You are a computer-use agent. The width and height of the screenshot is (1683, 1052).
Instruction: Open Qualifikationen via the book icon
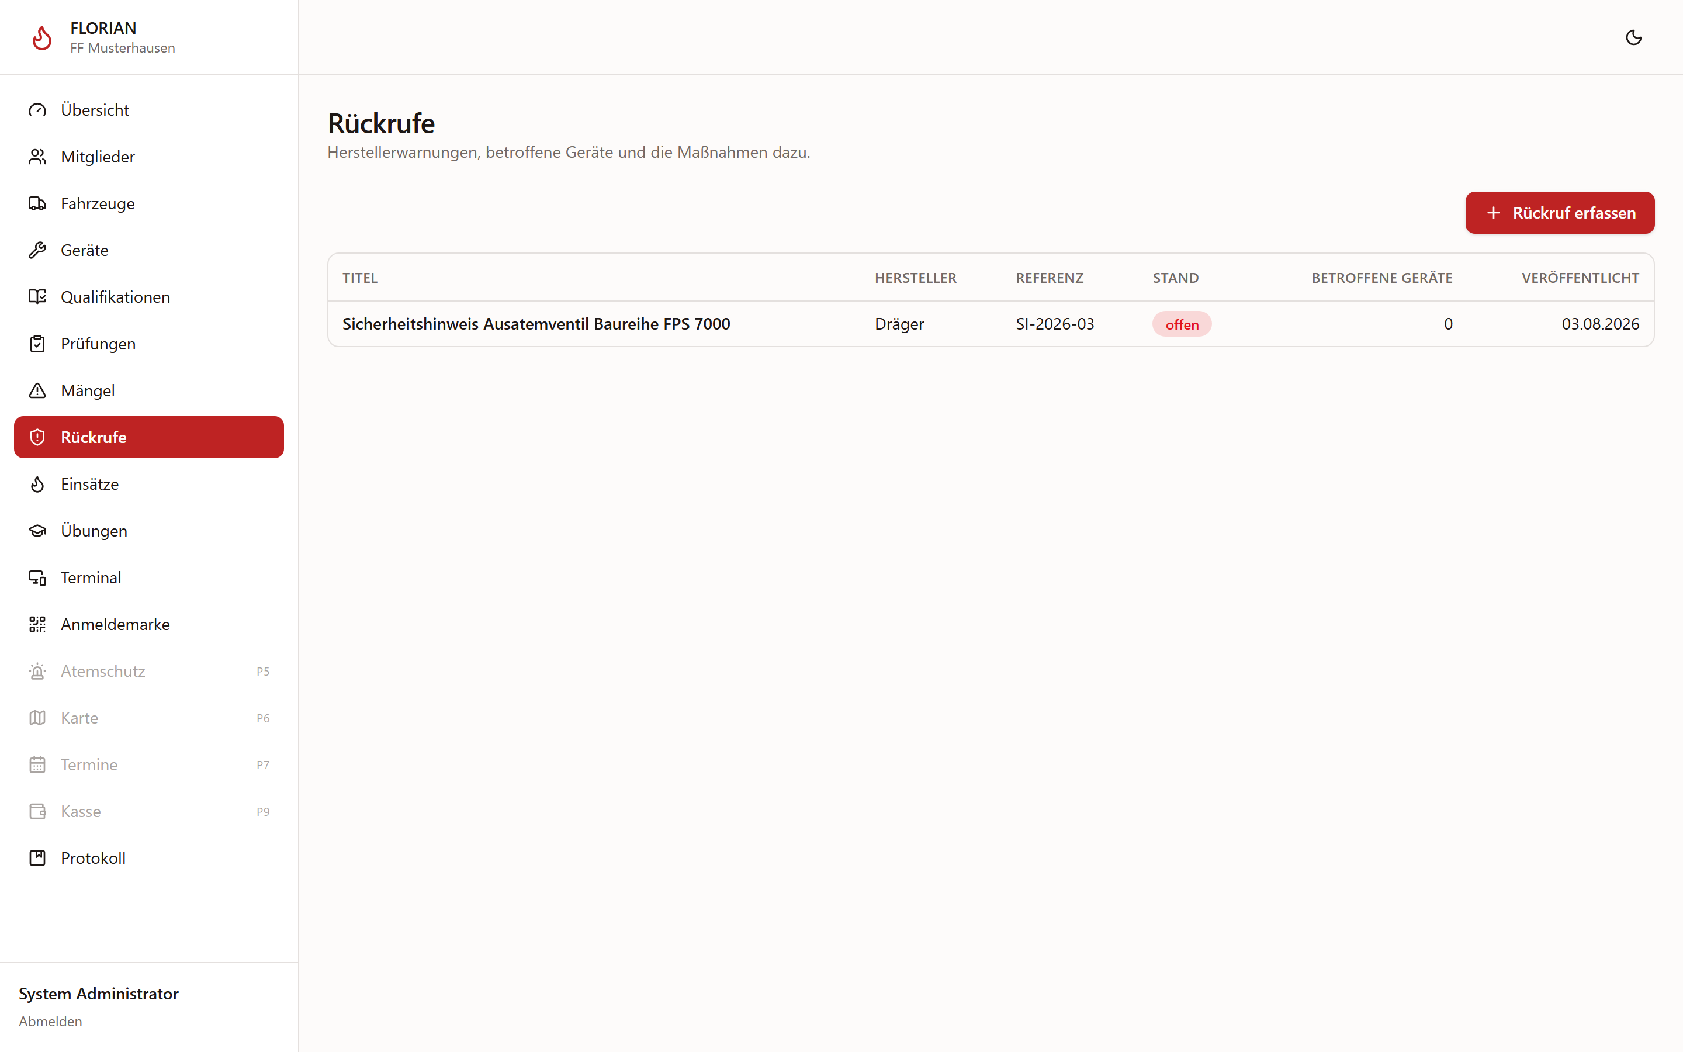coord(37,296)
